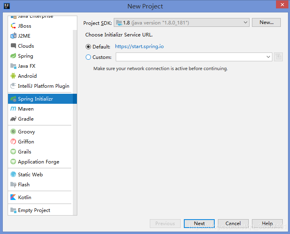Viewport: 290px width, 234px height.
Task: Select Groovy label in list
Action: click(26, 132)
